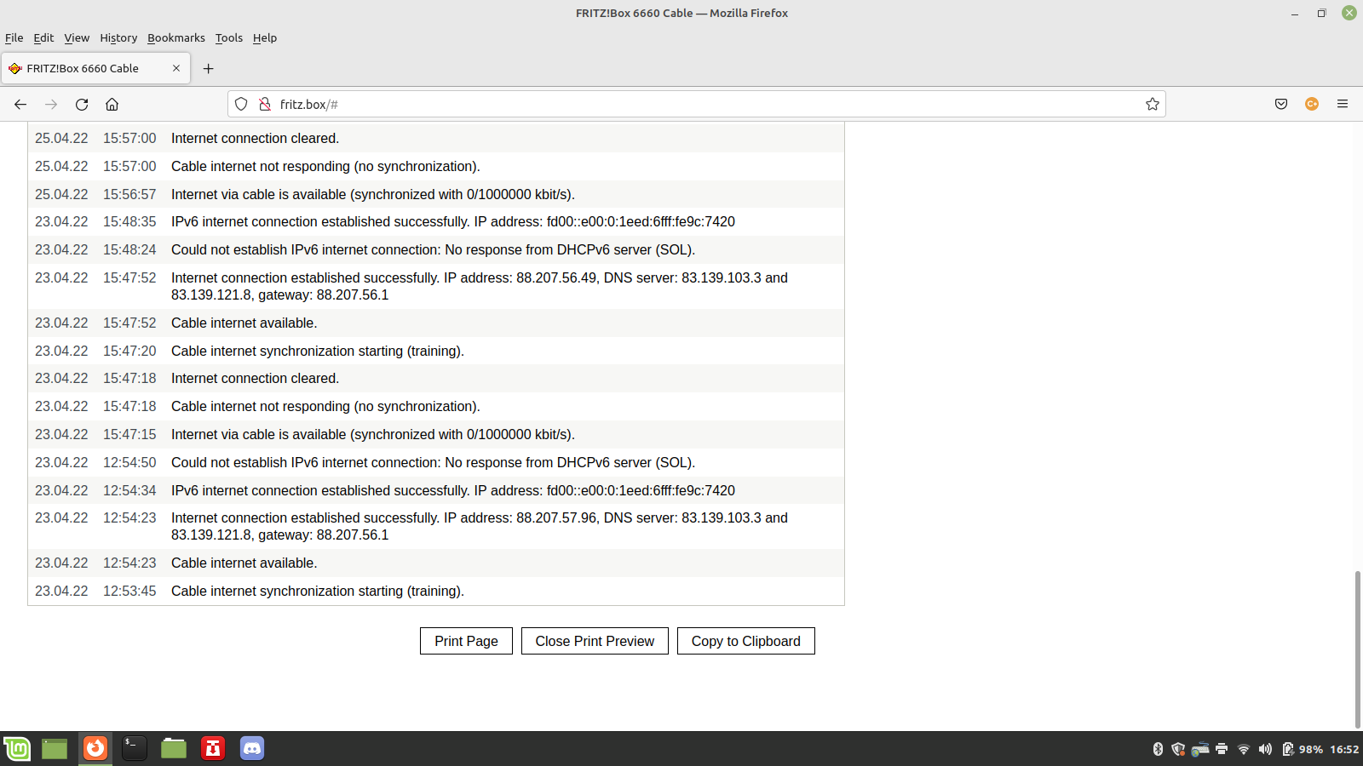Viewport: 1363px width, 766px height.
Task: Switch to Firefox in the taskbar
Action: pos(95,748)
